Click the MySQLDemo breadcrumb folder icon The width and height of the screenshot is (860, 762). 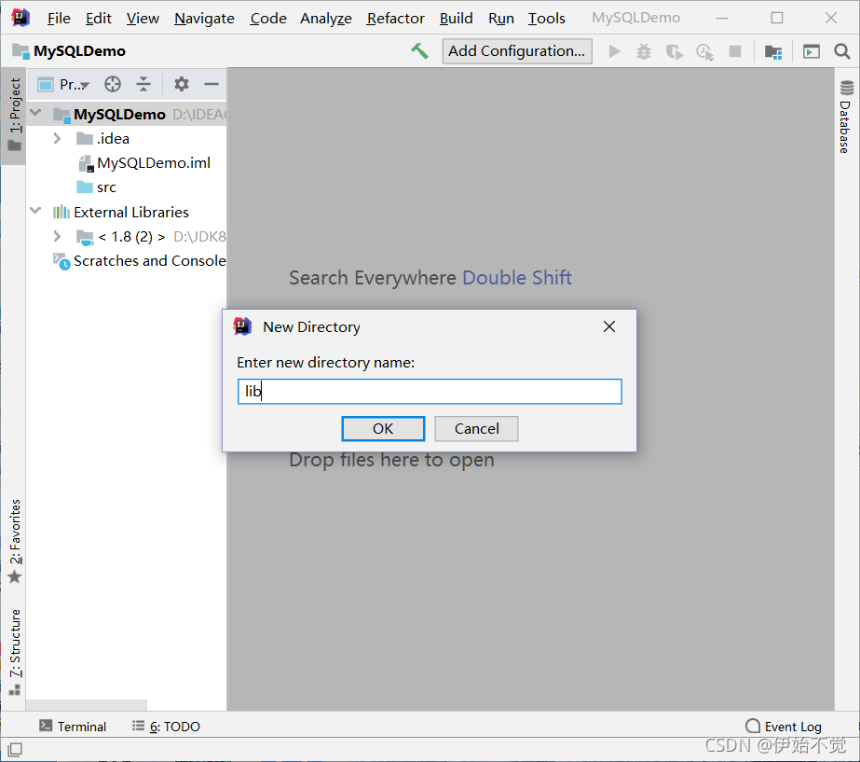click(20, 51)
